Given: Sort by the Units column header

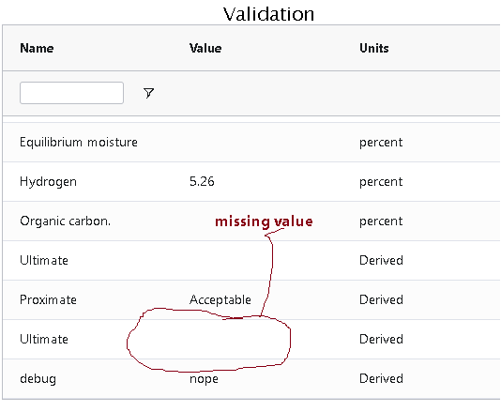Looking at the screenshot, I should pyautogui.click(x=373, y=48).
